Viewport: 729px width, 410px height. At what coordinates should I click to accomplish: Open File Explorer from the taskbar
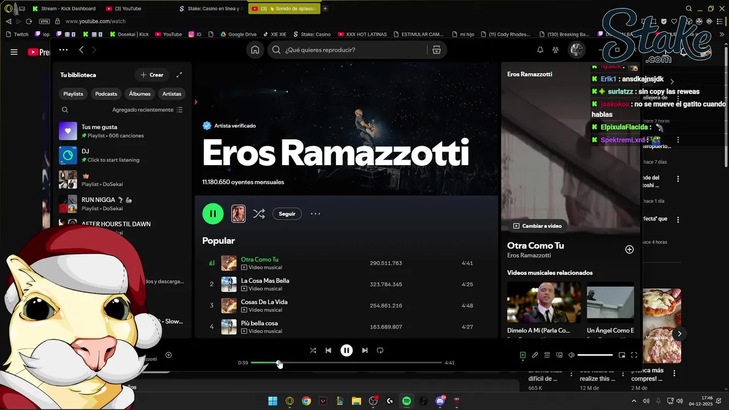click(x=357, y=401)
